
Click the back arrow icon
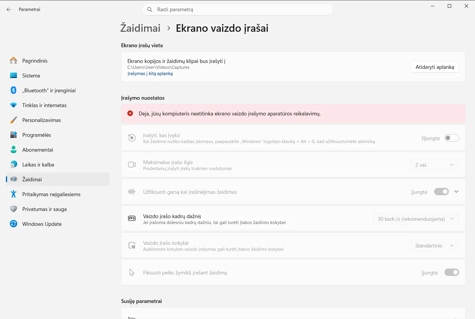[x=9, y=9]
